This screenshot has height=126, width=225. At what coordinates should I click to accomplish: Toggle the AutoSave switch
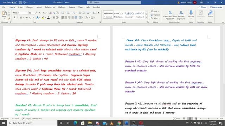14,2
